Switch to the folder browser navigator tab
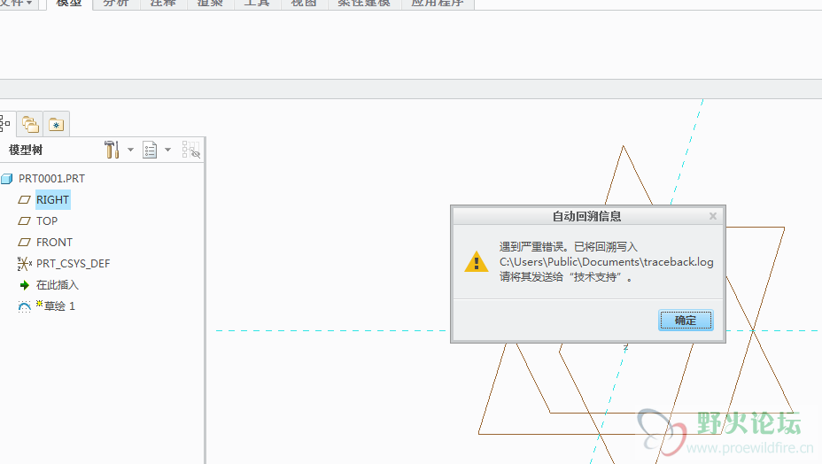This screenshot has height=464, width=822. (30, 124)
